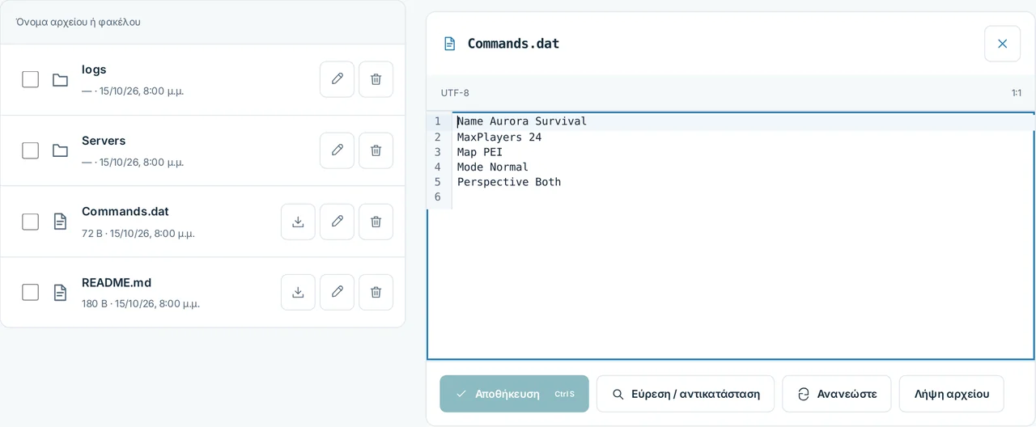Tick the Servers folder checkbox

pyautogui.click(x=30, y=150)
